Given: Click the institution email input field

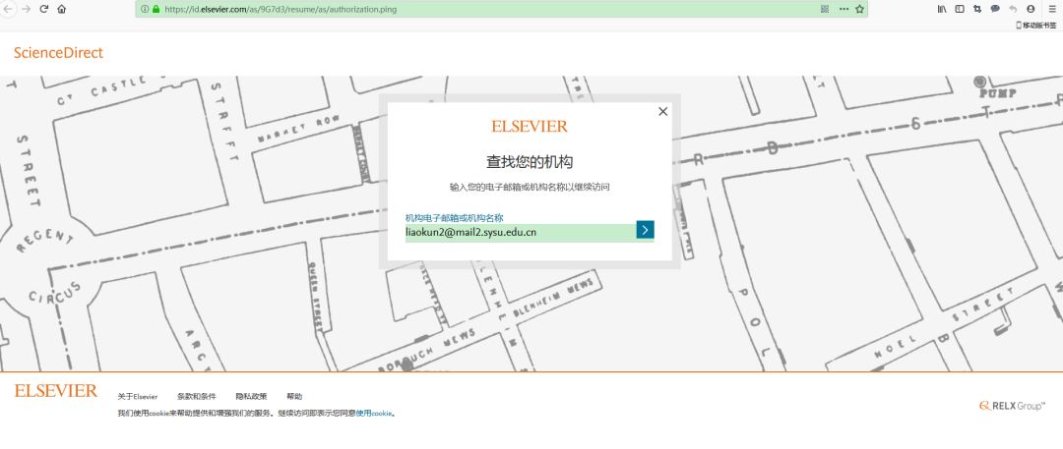Looking at the screenshot, I should tap(520, 233).
